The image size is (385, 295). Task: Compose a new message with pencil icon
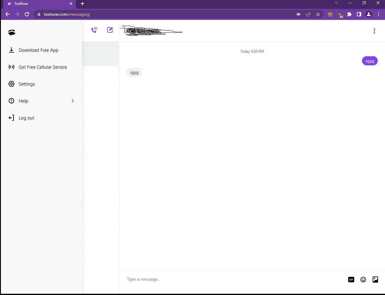[110, 30]
